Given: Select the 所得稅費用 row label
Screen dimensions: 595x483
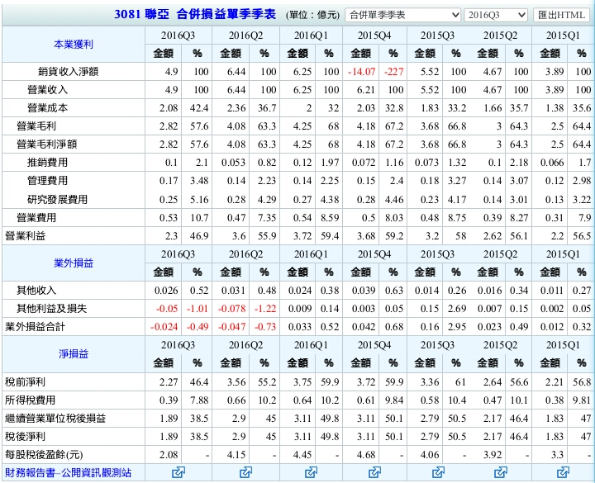Looking at the screenshot, I should pos(30,400).
